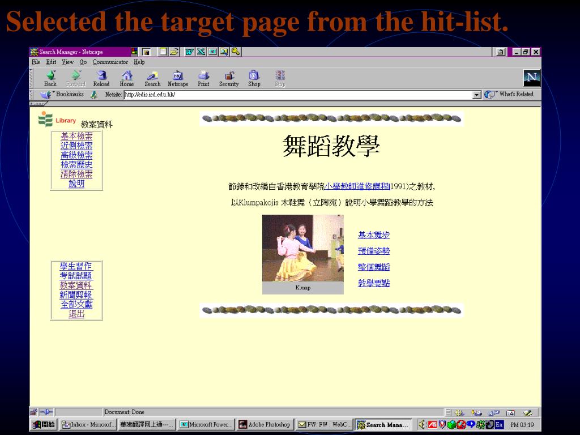The width and height of the screenshot is (580, 435).
Task: Collapse the location toolbar via its handle
Action: pos(31,95)
